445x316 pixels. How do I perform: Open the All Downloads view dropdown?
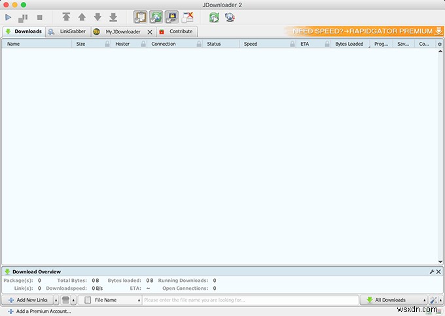click(394, 300)
